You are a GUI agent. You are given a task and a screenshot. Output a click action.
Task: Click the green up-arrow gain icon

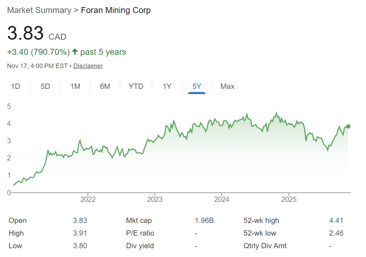75,52
